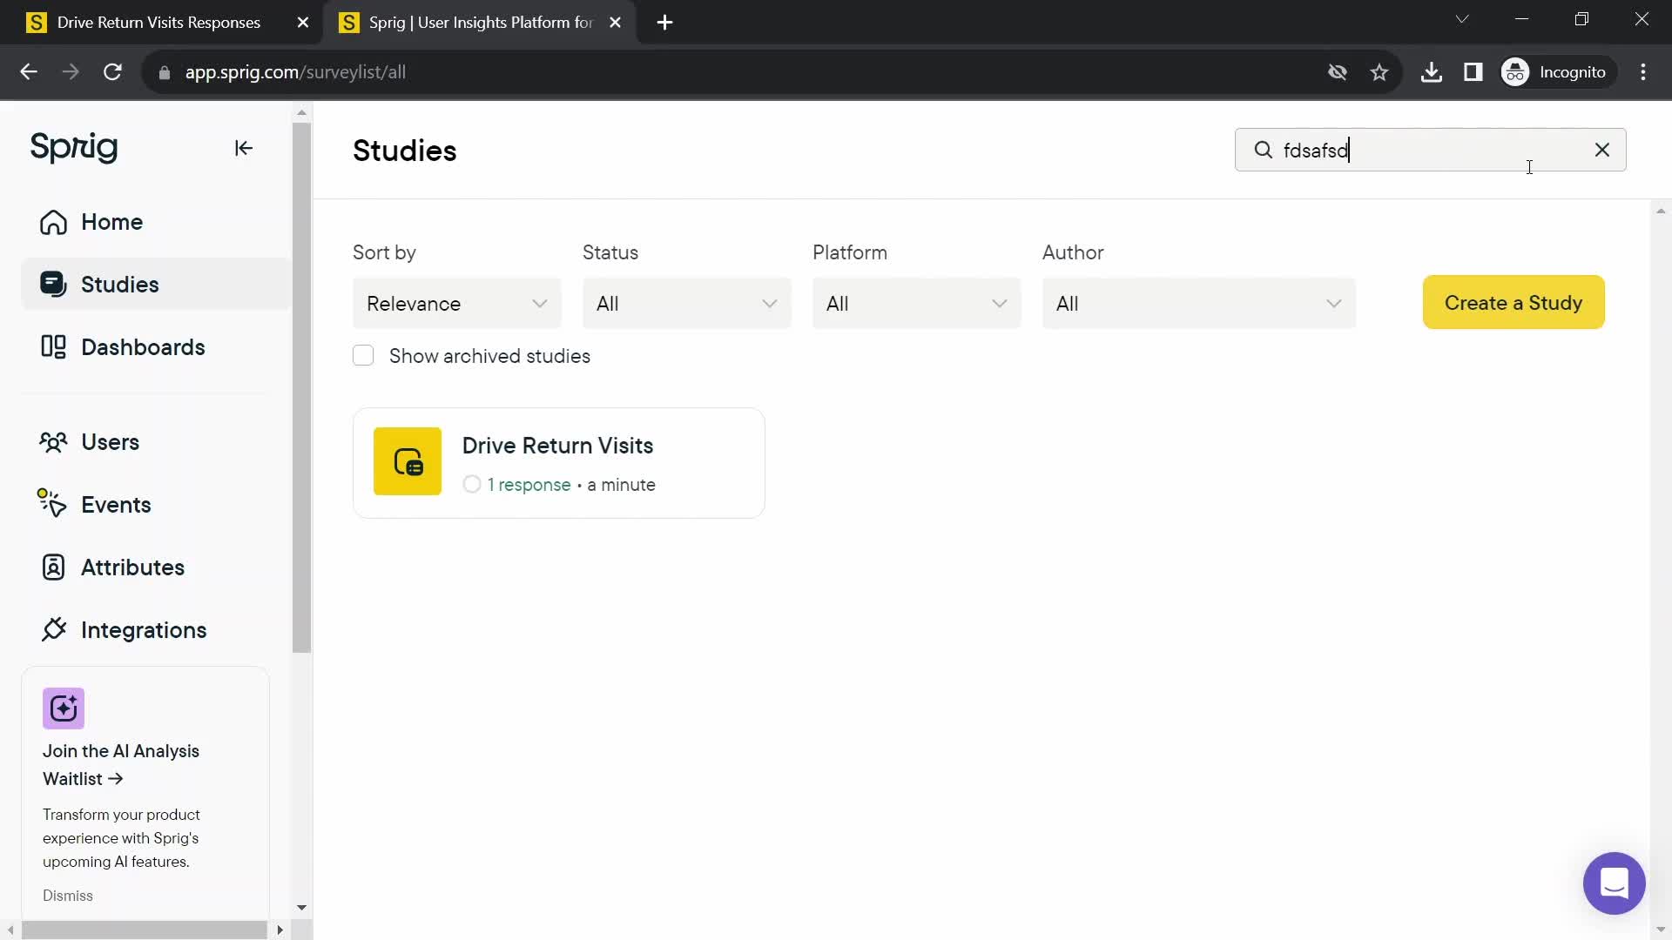Toggle Show archived studies checkbox
Image resolution: width=1672 pixels, height=940 pixels.
point(364,356)
